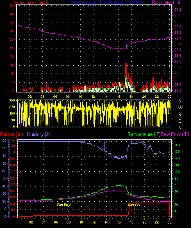Click the 29.5 barometer axis value

[x=177, y=50]
